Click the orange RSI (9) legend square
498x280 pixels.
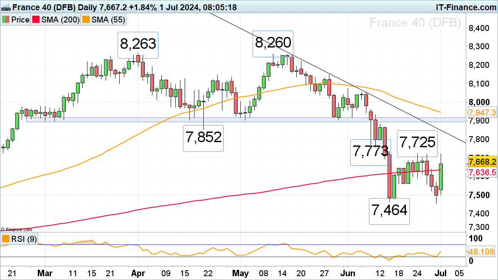point(6,238)
